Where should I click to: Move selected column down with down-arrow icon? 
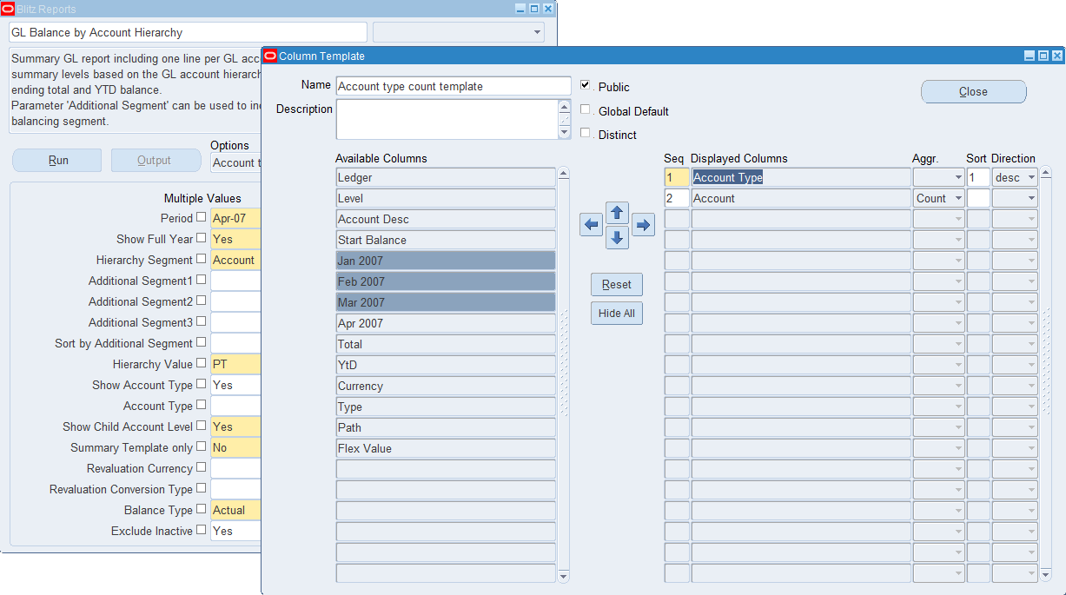[617, 237]
